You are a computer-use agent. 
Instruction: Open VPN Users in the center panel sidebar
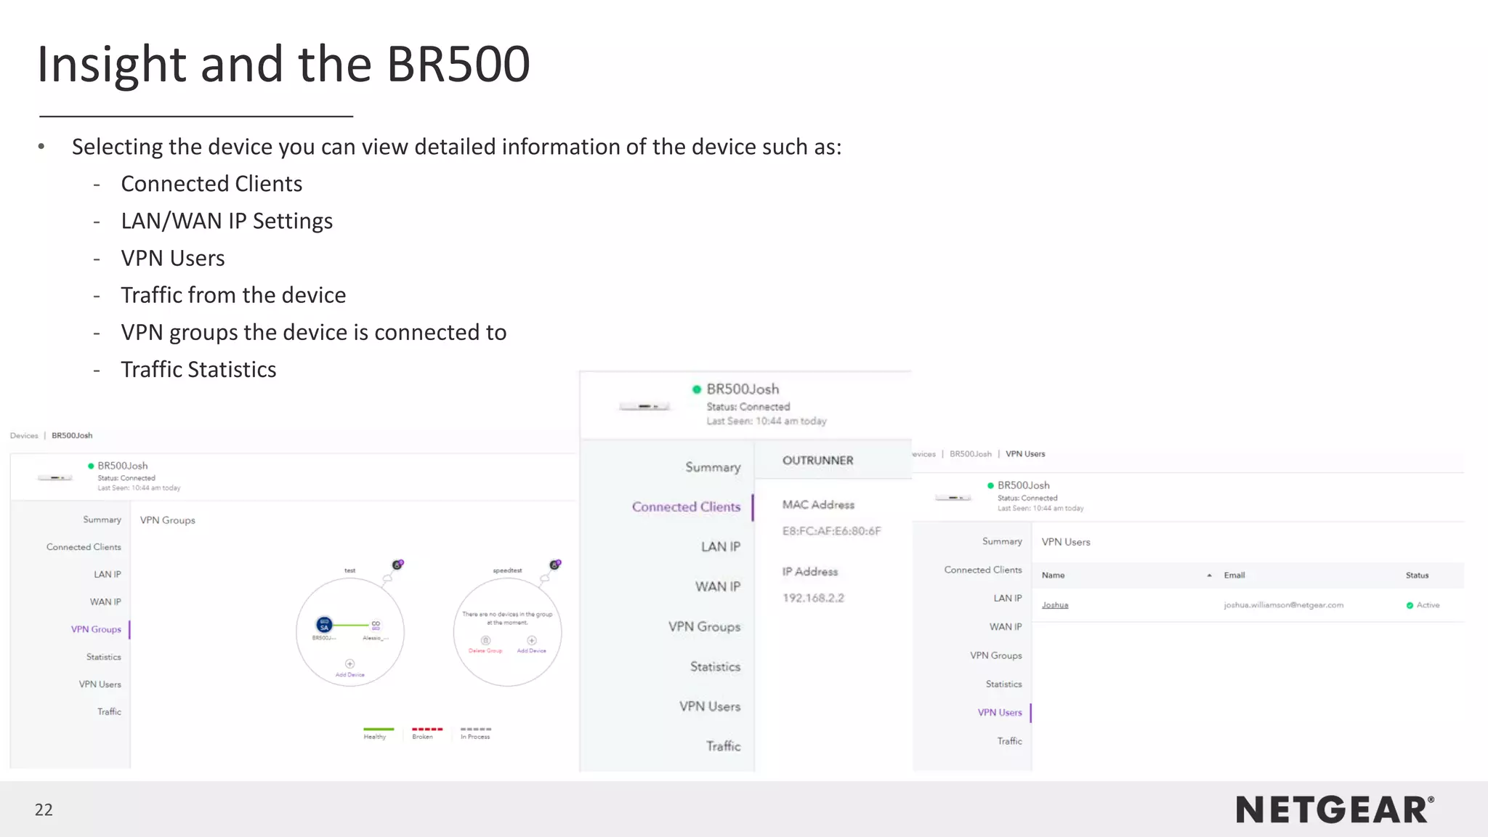point(710,707)
